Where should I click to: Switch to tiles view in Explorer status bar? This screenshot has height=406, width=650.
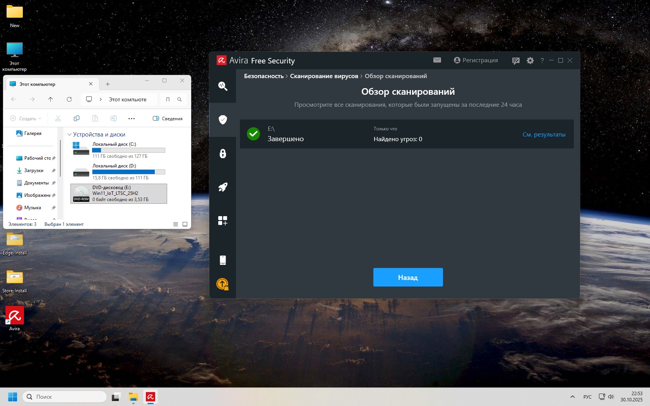tap(185, 224)
